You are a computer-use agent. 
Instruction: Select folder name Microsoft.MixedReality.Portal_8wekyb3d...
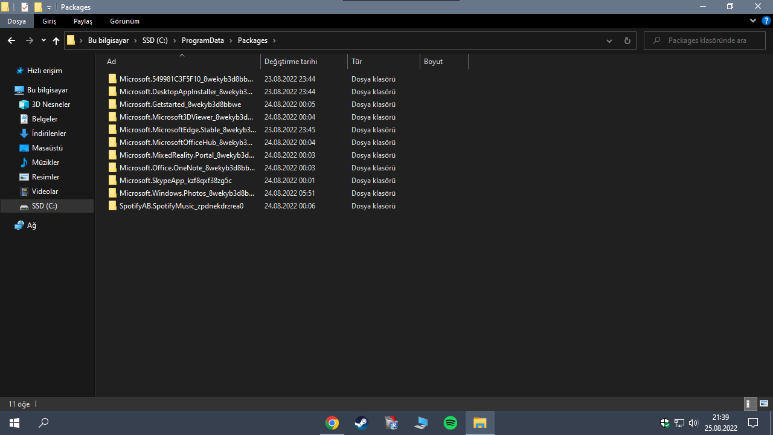click(x=187, y=155)
